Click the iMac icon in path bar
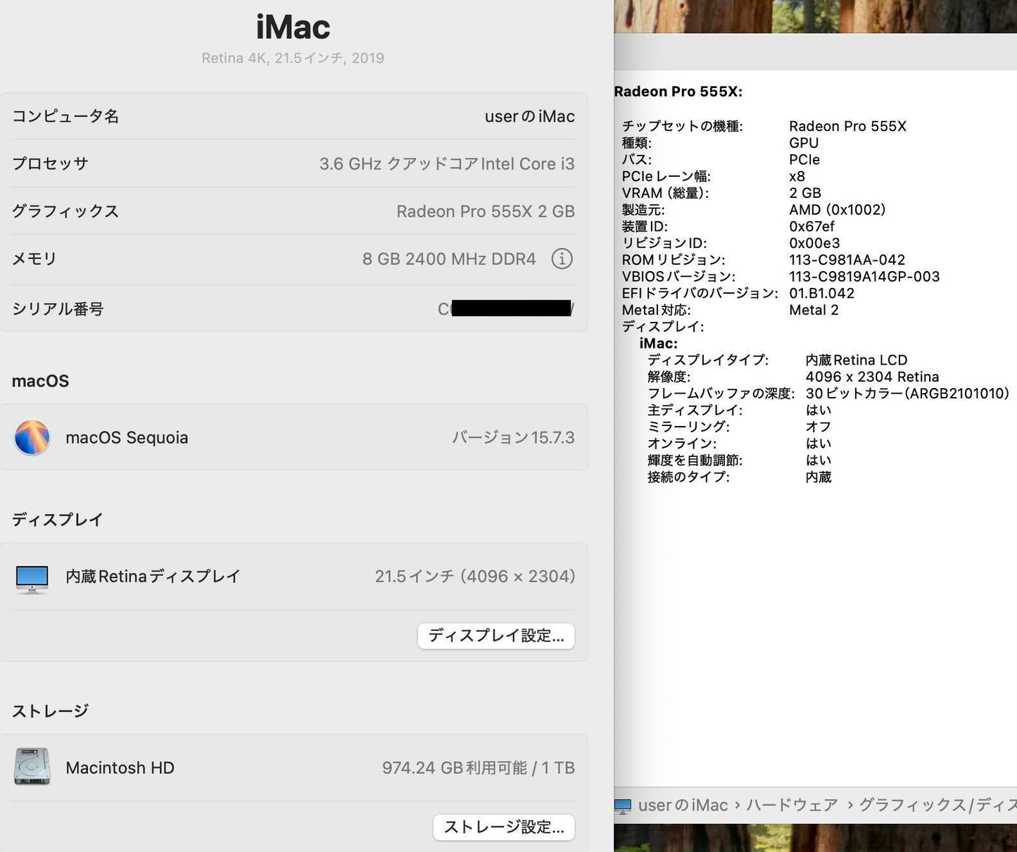 [x=623, y=806]
